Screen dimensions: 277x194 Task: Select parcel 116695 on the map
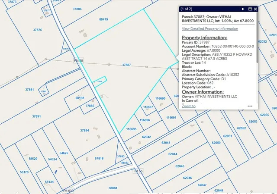tap(131, 129)
